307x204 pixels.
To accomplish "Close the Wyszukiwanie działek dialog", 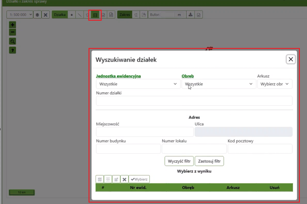I will pyautogui.click(x=291, y=59).
